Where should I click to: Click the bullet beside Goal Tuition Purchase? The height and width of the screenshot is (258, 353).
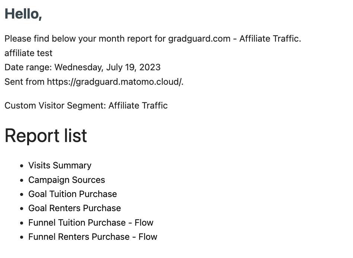click(x=22, y=194)
